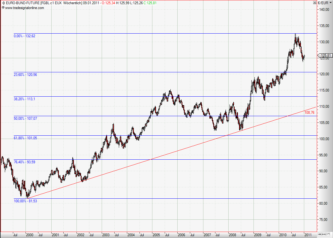The image size is (333, 238).
Task: Select the chart symbol icon beside EURO-BUND-FUTURE
Action: coord(3,3)
